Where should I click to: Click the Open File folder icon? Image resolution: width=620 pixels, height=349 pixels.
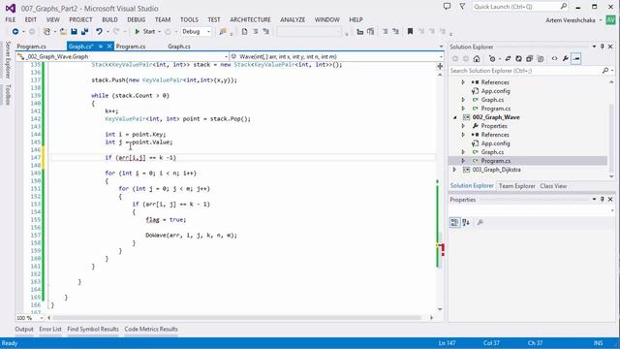click(x=63, y=32)
